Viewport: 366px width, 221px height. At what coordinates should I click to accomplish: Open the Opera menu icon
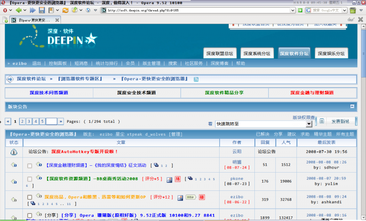tap(5, 10)
